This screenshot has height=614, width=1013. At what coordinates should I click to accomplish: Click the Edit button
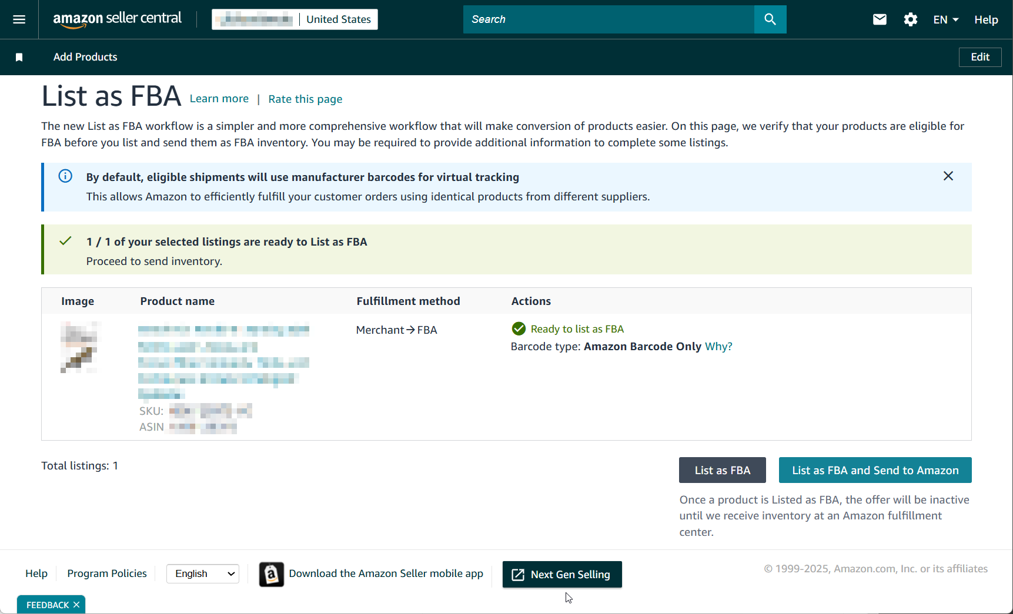(980, 57)
